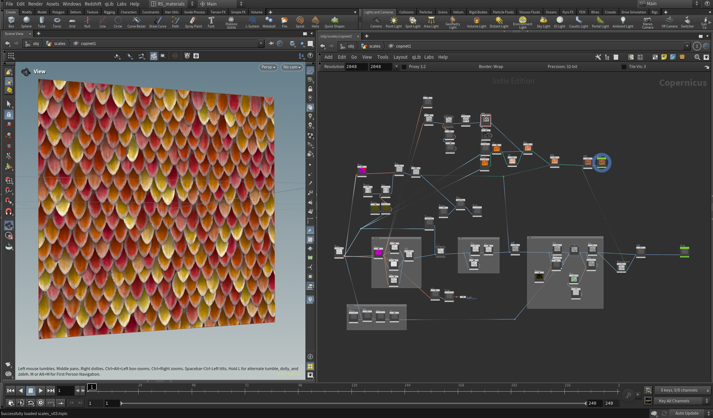Viewport: 713px width, 418px height.
Task: Toggle real time playback clock button
Action: (x=40, y=403)
